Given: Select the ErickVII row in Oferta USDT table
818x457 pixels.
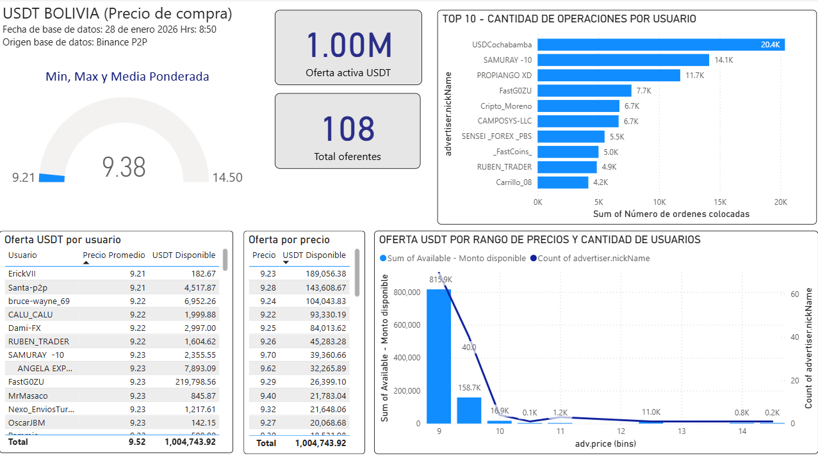Looking at the screenshot, I should coord(96,273).
